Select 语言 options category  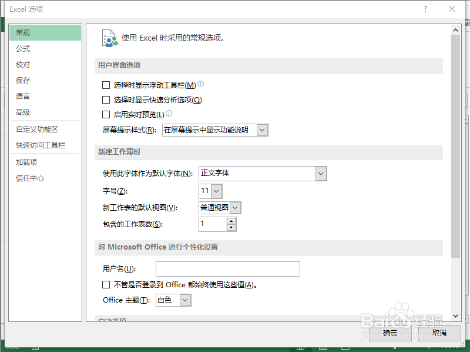click(45, 96)
